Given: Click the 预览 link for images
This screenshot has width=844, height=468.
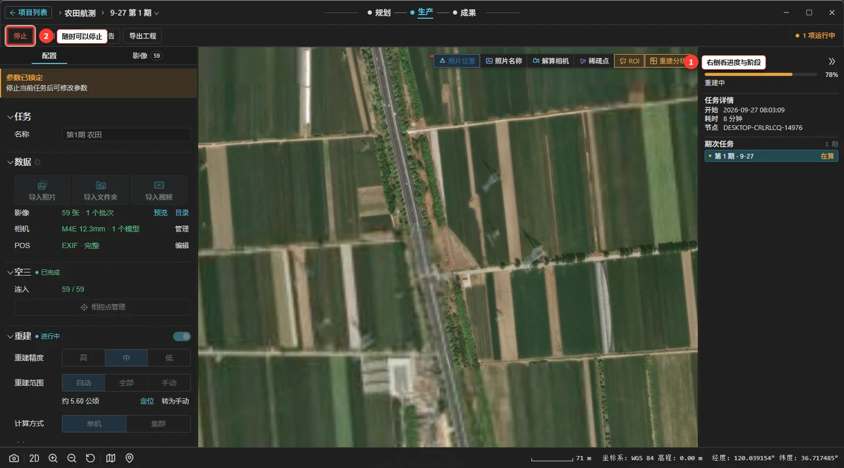Looking at the screenshot, I should point(161,213).
